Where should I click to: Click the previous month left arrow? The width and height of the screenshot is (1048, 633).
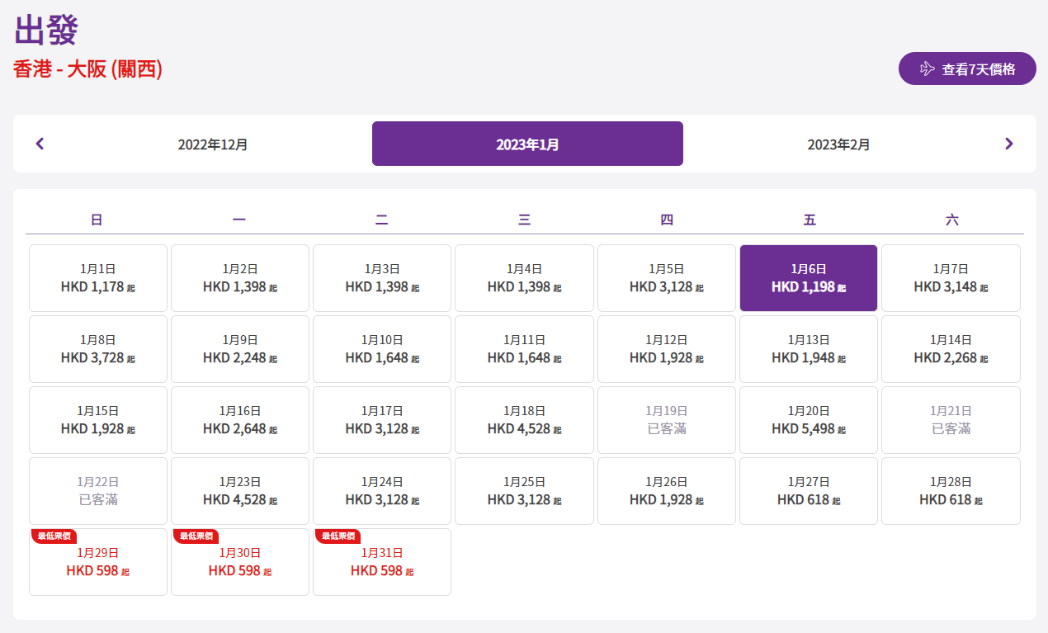tap(40, 144)
